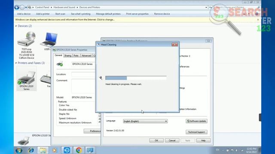Open Windows Media Player from taskbar

pos(55,150)
